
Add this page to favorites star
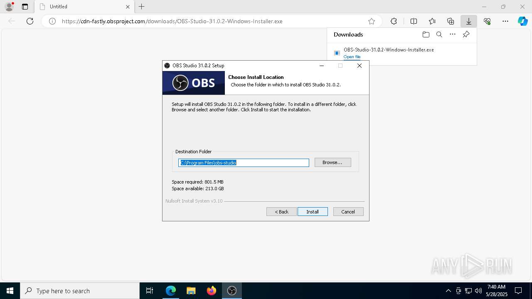pyautogui.click(x=372, y=21)
